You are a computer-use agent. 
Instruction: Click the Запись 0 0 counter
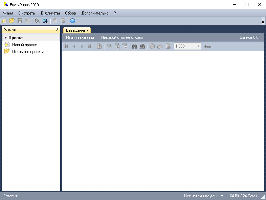pyautogui.click(x=249, y=37)
